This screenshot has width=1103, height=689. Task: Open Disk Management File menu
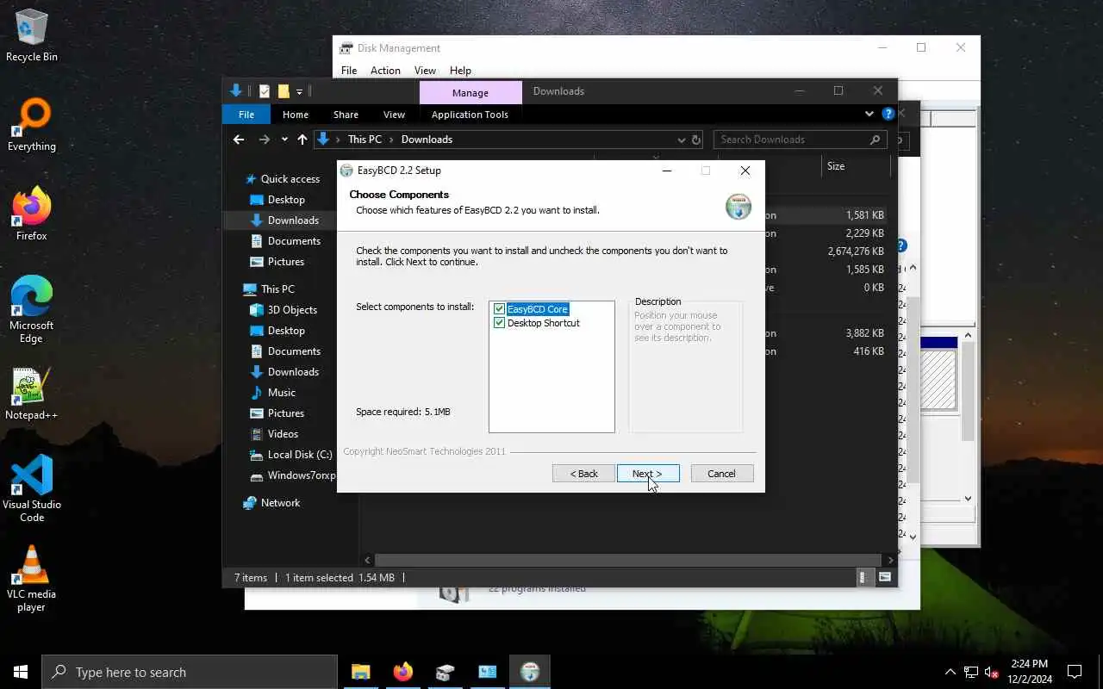click(x=349, y=71)
